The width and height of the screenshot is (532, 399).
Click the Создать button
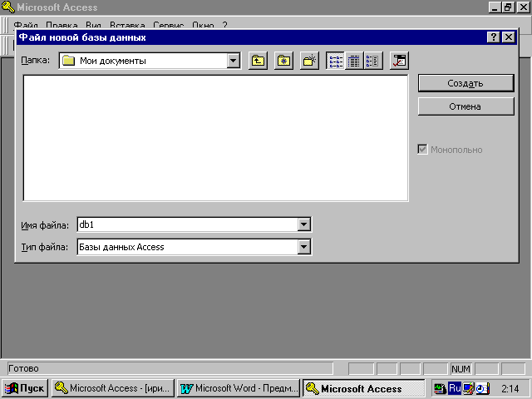[465, 83]
